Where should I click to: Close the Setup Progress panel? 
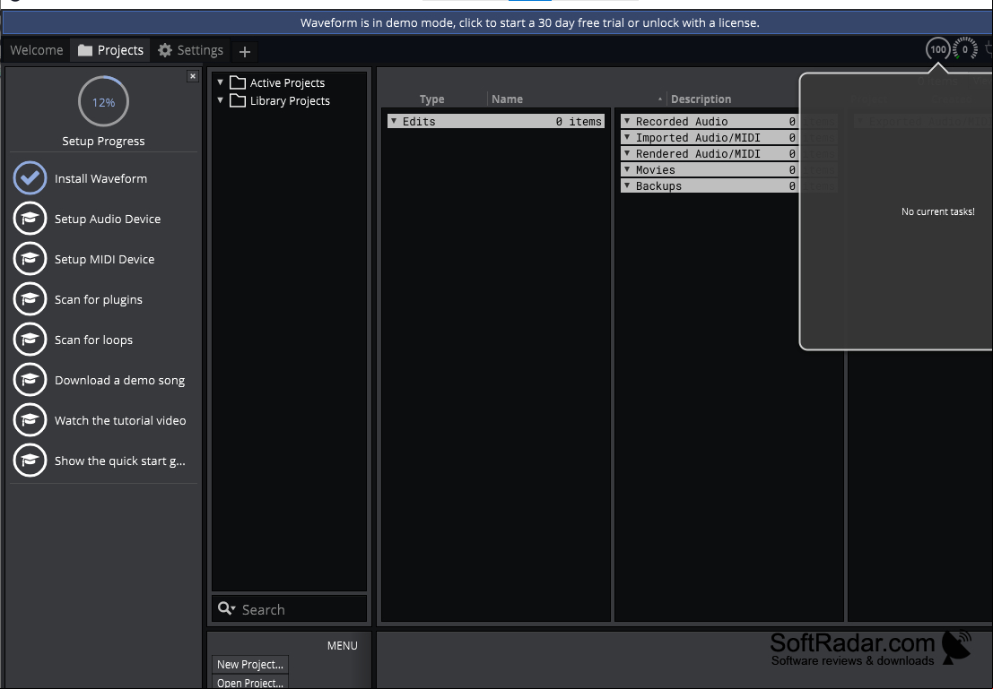pyautogui.click(x=193, y=76)
